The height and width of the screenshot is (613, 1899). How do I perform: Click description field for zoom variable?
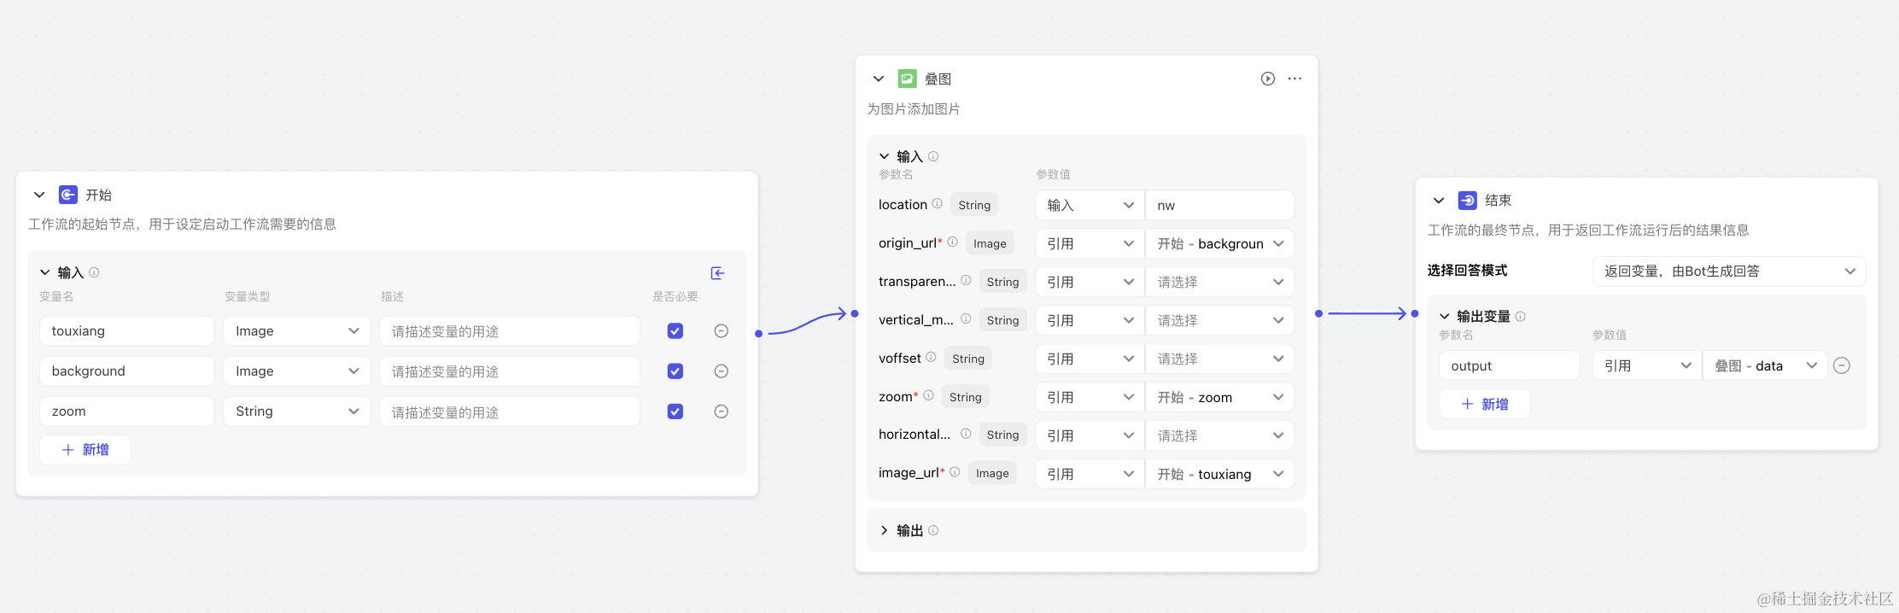tap(510, 411)
